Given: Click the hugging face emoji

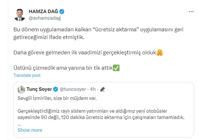Looking at the screenshot, I should (160, 53).
